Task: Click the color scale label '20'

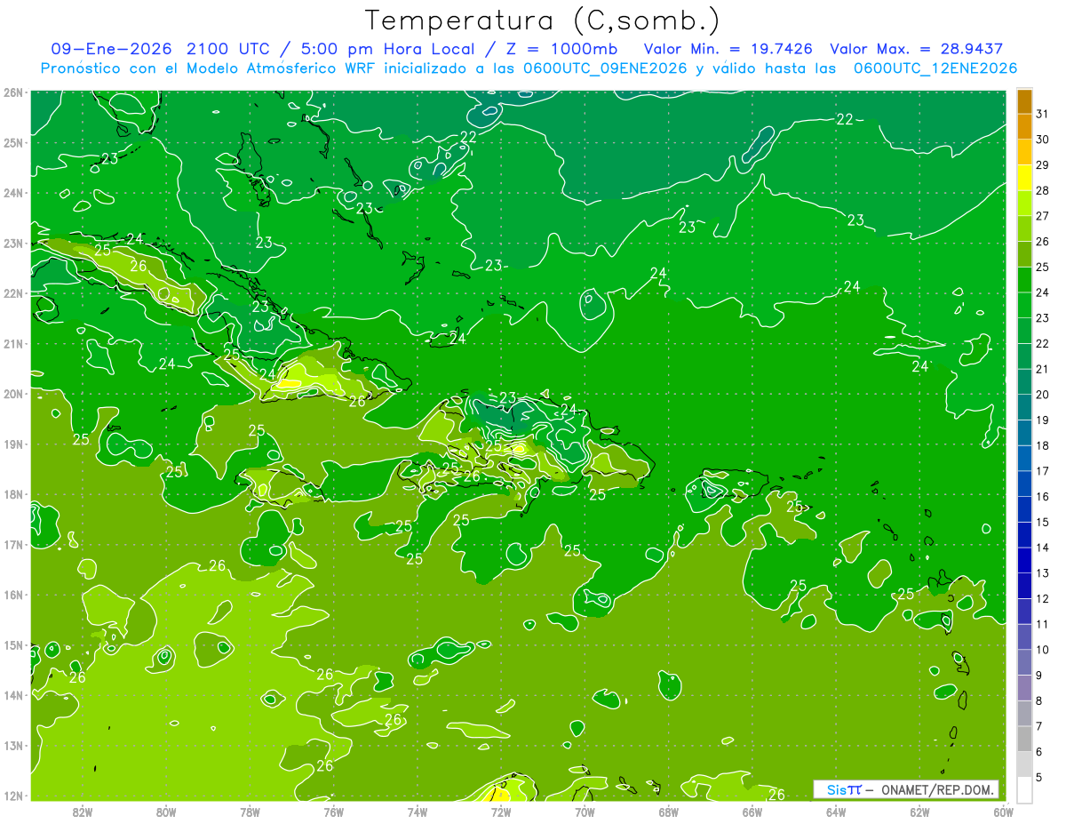Action: [1043, 395]
